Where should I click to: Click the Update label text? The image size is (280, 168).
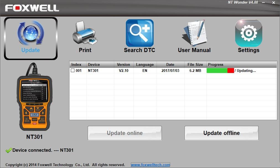tap(30, 50)
